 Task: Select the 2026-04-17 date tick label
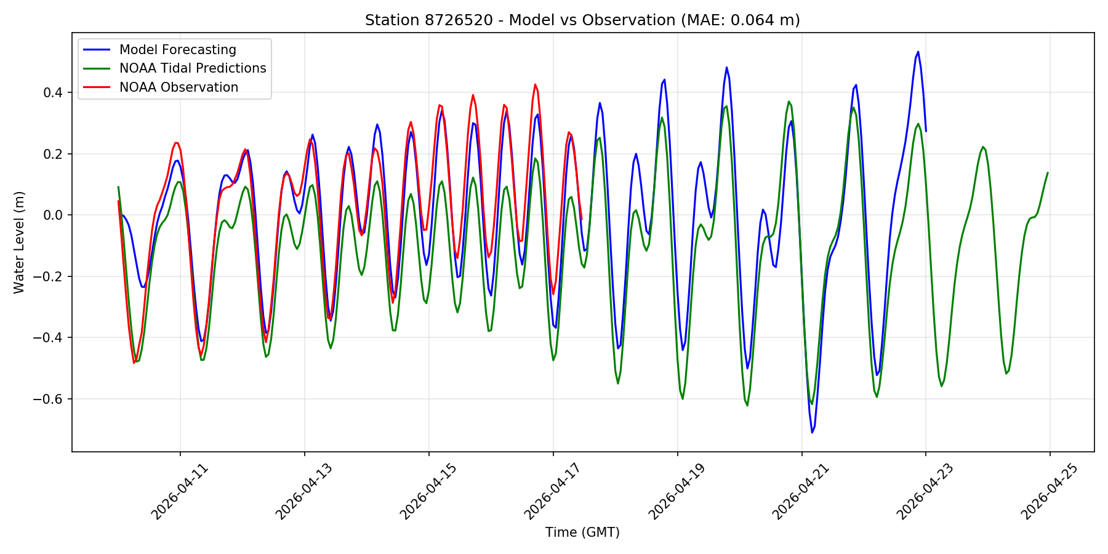pos(554,491)
